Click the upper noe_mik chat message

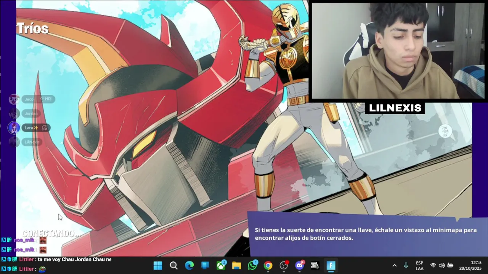[x=24, y=240]
